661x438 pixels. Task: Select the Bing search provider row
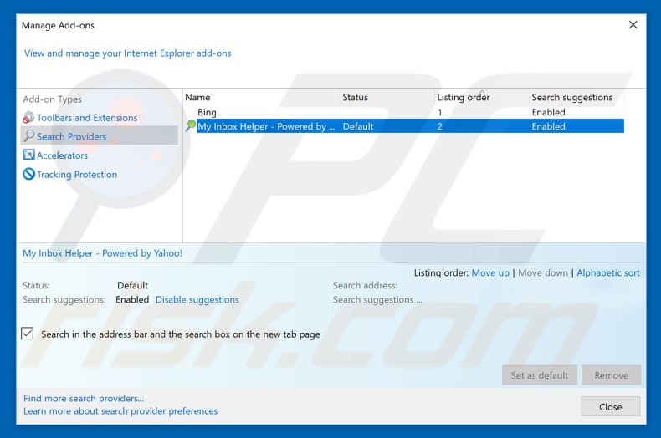[x=404, y=112]
